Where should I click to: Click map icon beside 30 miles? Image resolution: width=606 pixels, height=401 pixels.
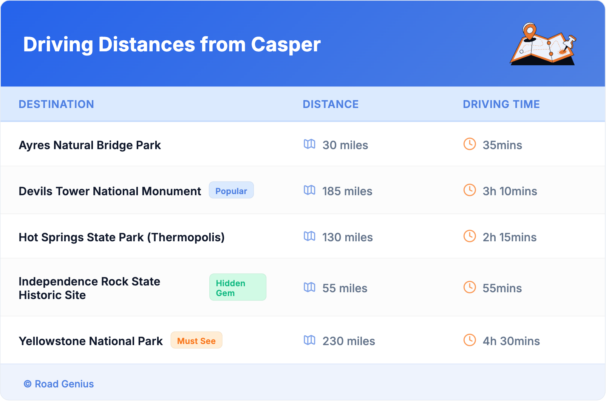(x=309, y=144)
